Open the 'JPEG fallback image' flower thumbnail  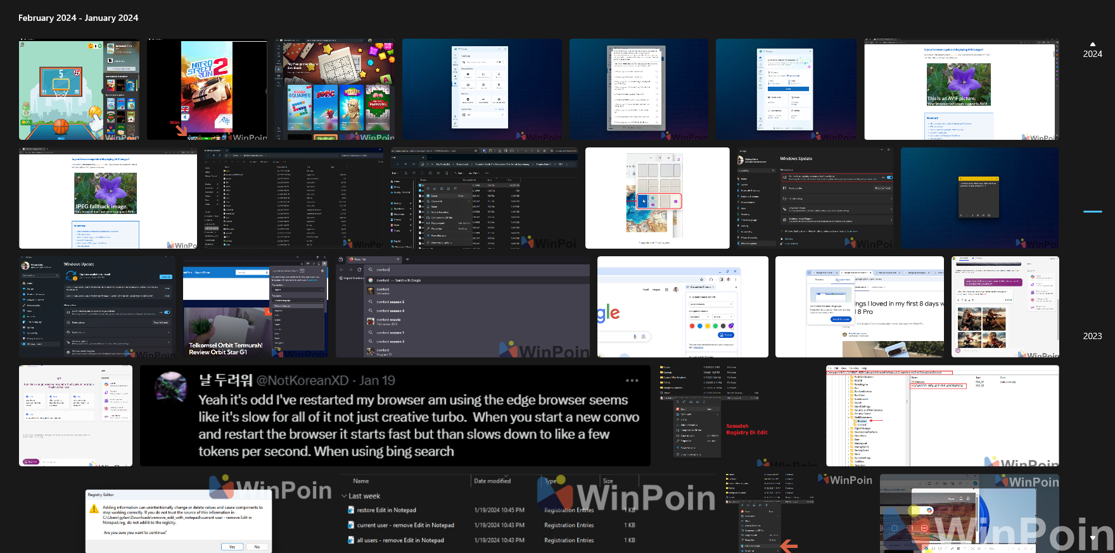click(108, 198)
